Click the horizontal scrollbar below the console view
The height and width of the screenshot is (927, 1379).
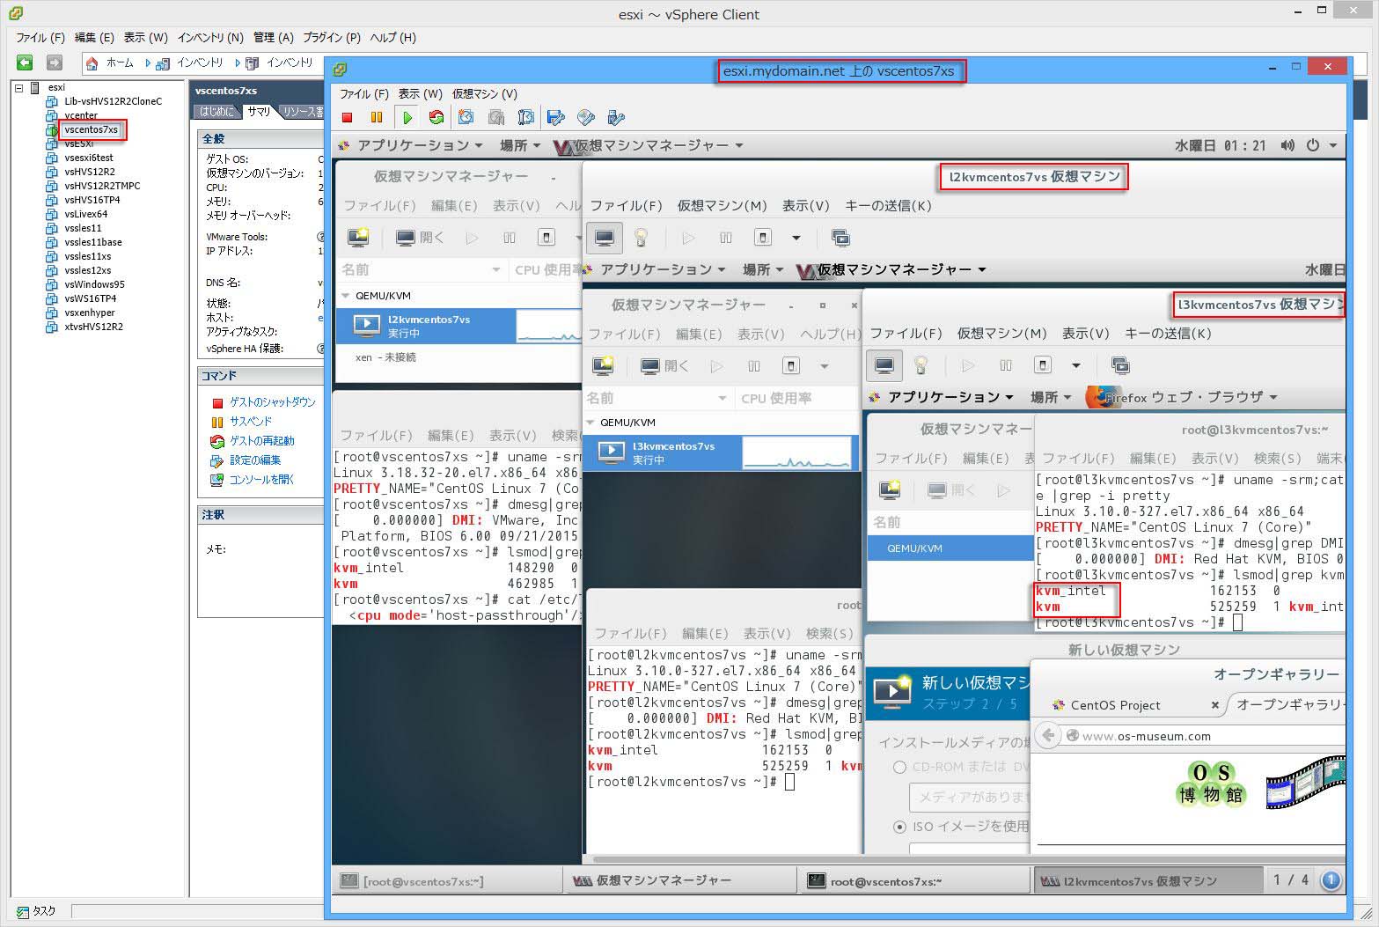tap(968, 859)
